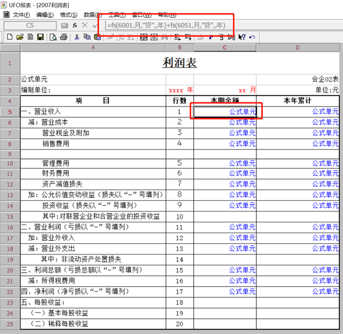Viewport: 343px width, 334px height.
Task: Click the C5 cell name box
Action: pos(30,25)
